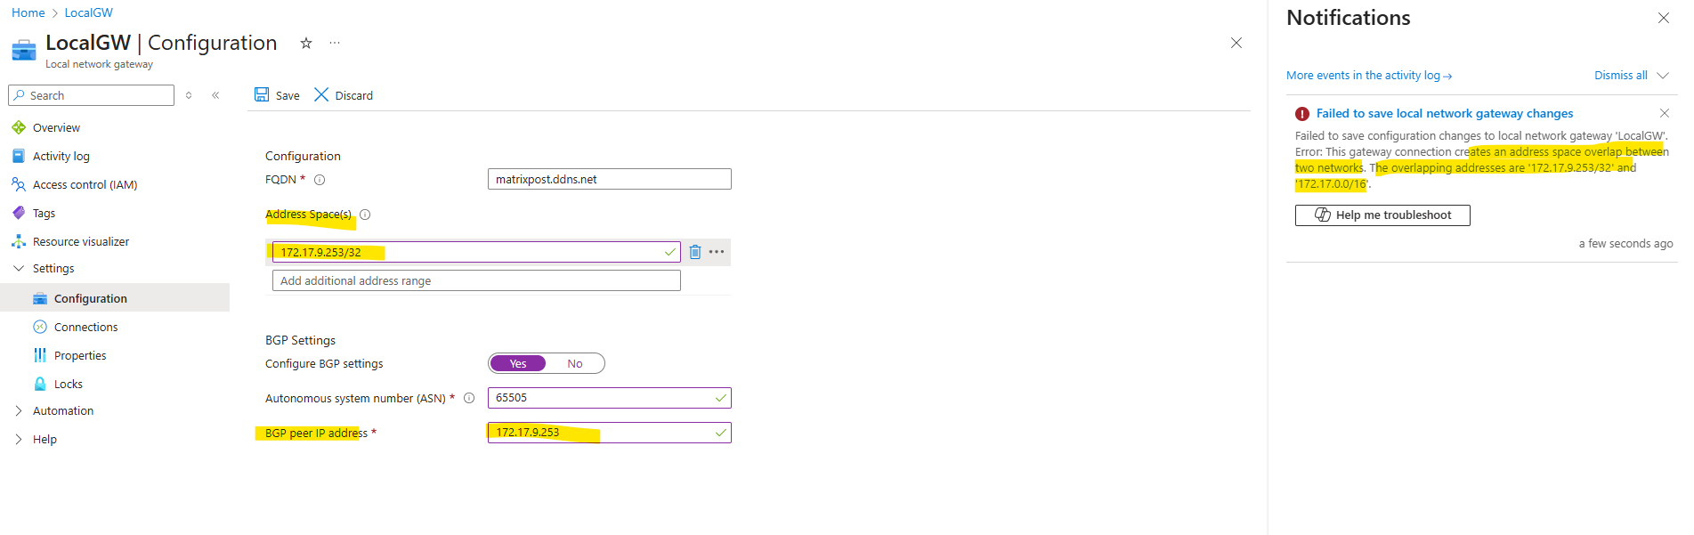Open more options ellipsis for address range

pos(717,252)
